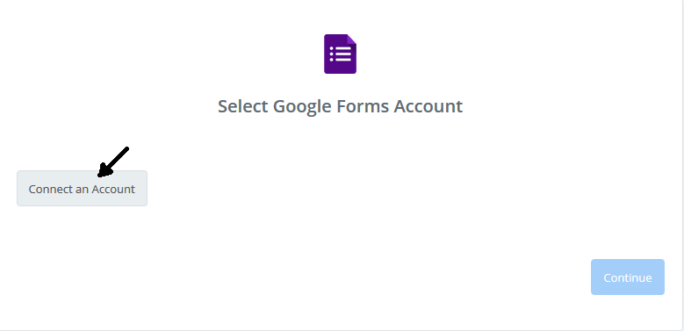The height and width of the screenshot is (331, 684).
Task: Click the tail of the black arrow
Action: 126,150
